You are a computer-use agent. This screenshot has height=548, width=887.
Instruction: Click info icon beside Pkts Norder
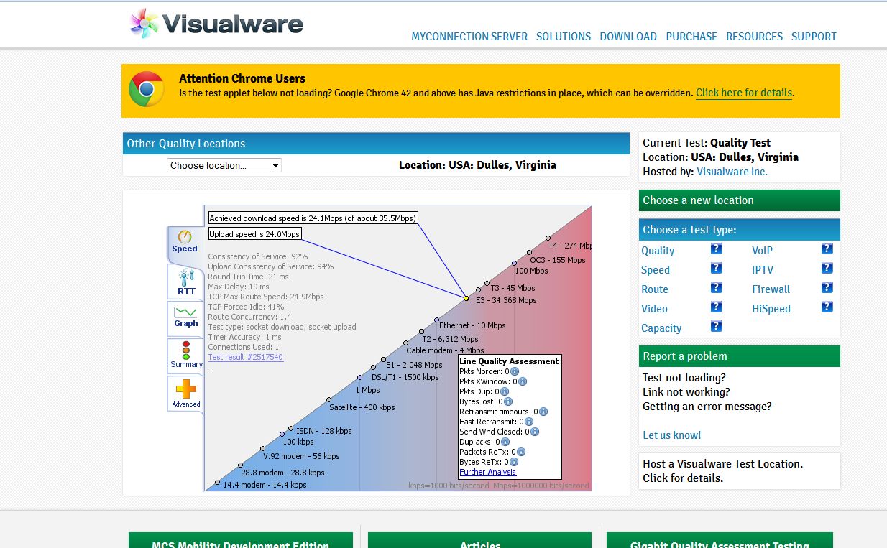pos(515,371)
